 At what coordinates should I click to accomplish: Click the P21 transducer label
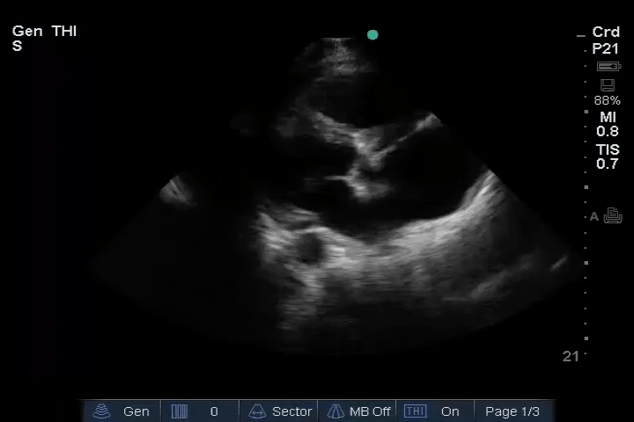(606, 49)
